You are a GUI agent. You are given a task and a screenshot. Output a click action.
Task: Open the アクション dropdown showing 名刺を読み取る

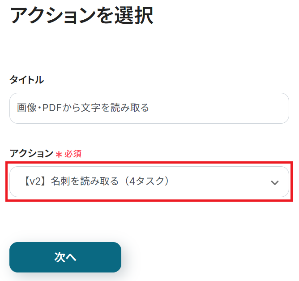point(134,182)
